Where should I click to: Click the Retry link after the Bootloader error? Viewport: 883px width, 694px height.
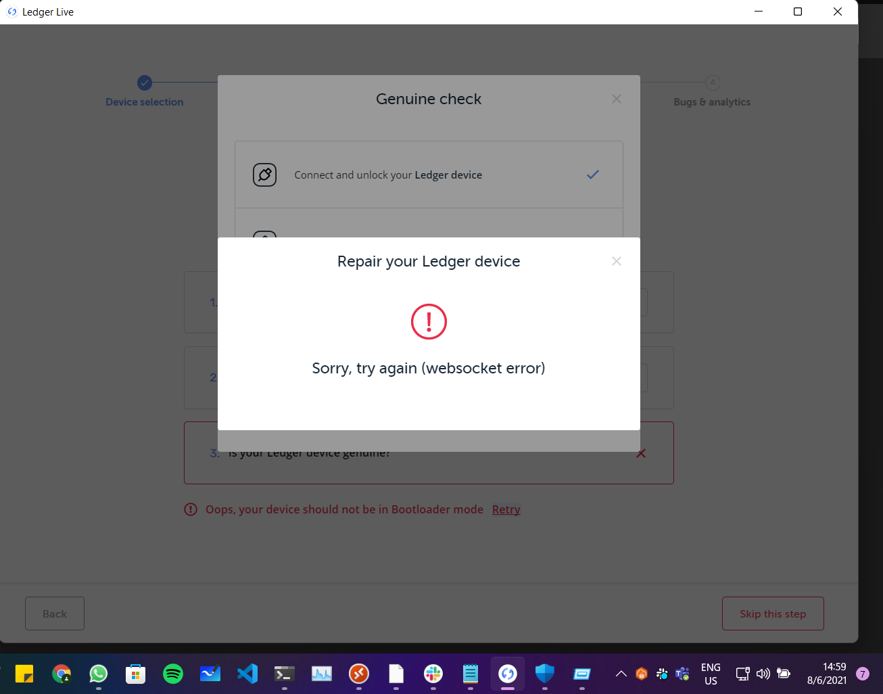click(506, 509)
